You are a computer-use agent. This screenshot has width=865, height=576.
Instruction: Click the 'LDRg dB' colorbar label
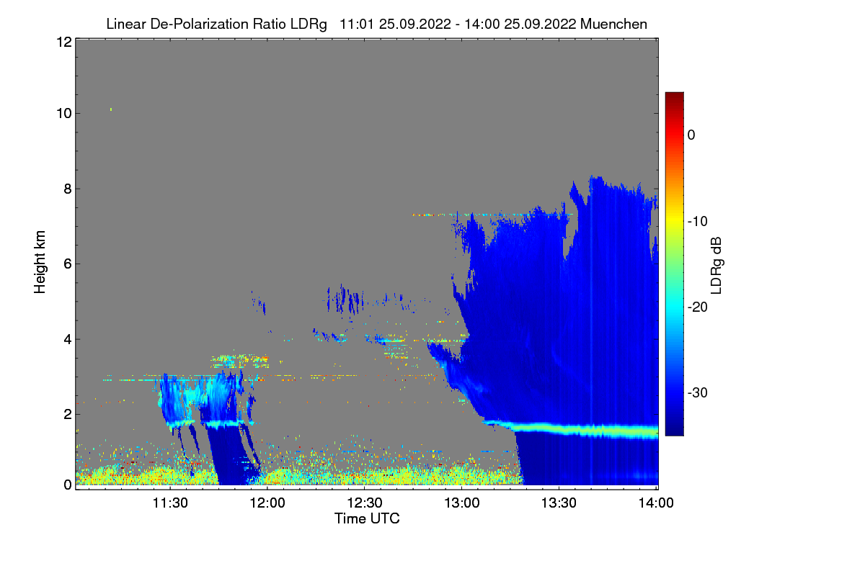716,264
